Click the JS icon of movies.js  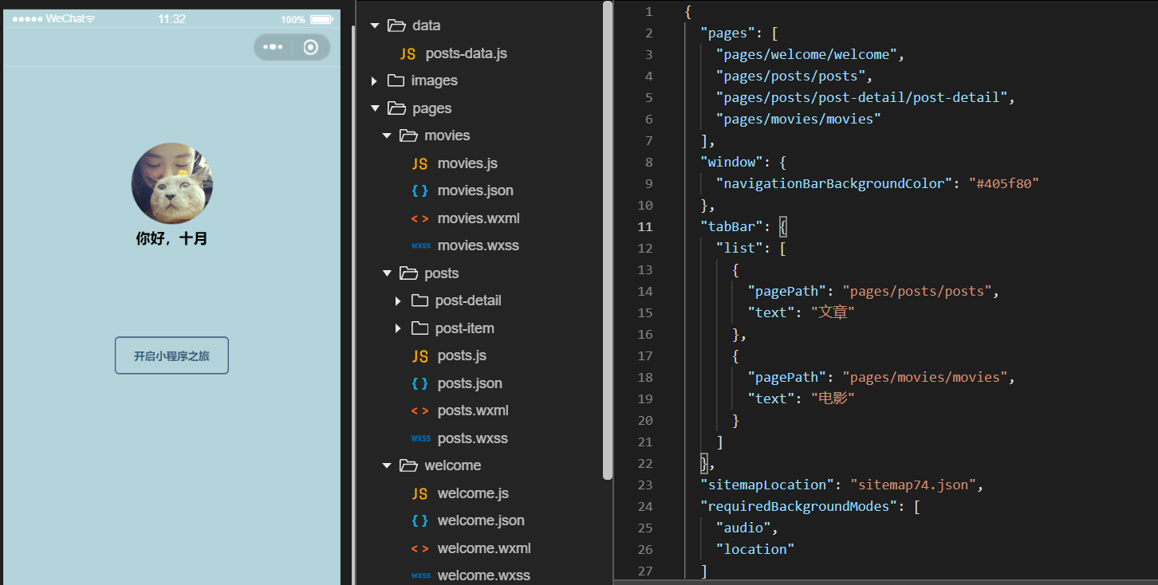coord(419,163)
